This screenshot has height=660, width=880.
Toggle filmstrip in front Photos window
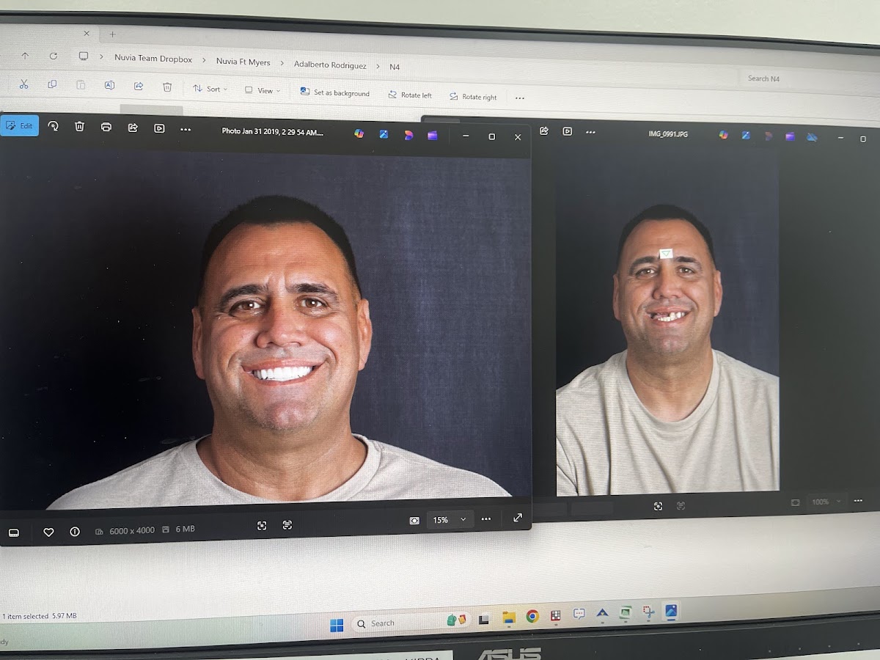pos(14,532)
